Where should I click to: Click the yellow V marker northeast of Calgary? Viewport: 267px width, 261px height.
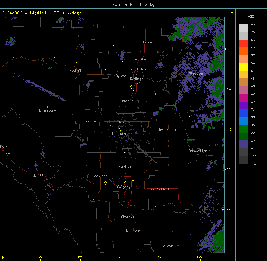[x=133, y=181]
